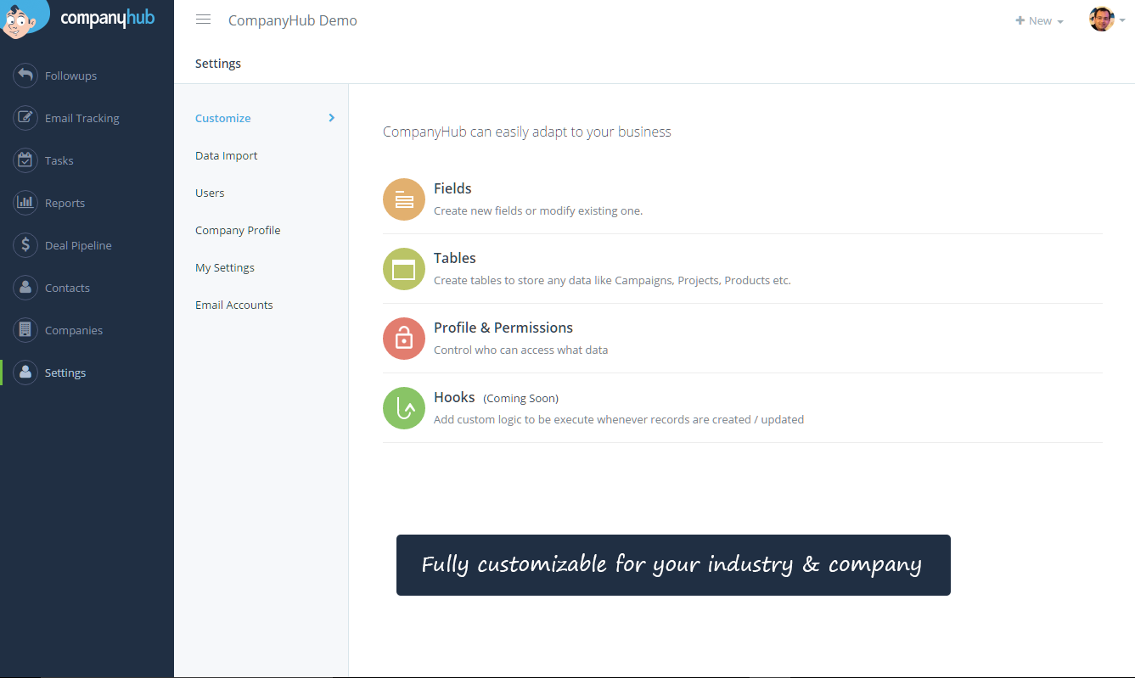Click the Tasks calendar-check icon
The width and height of the screenshot is (1135, 678).
point(25,160)
